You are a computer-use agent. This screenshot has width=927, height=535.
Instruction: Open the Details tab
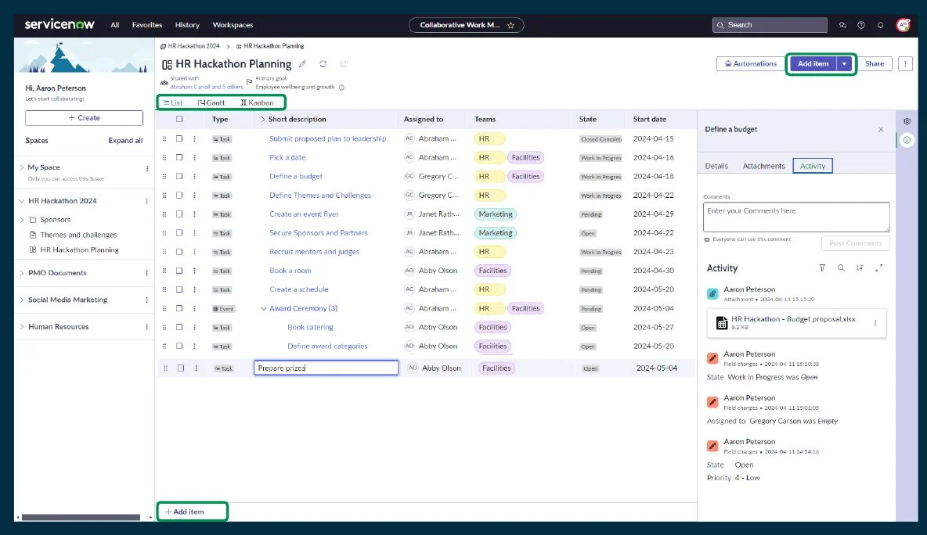(x=716, y=166)
